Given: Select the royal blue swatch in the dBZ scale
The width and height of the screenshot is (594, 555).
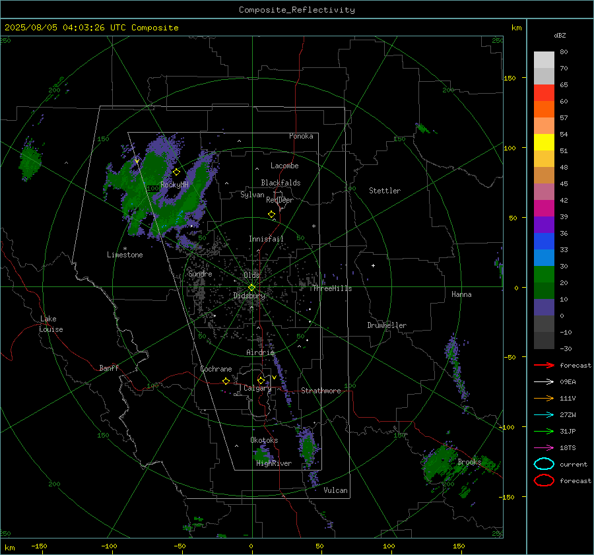Looking at the screenshot, I should pyautogui.click(x=544, y=241).
